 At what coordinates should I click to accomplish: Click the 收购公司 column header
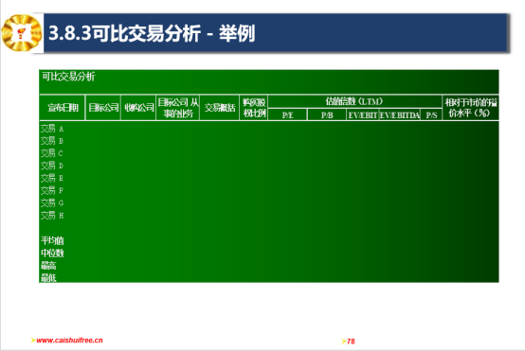(x=138, y=108)
